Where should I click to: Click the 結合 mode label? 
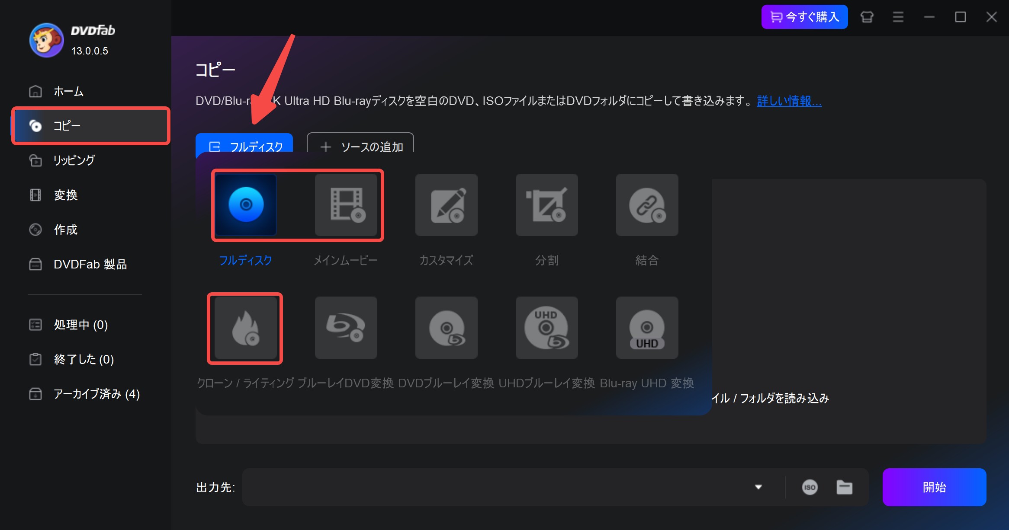point(647,260)
